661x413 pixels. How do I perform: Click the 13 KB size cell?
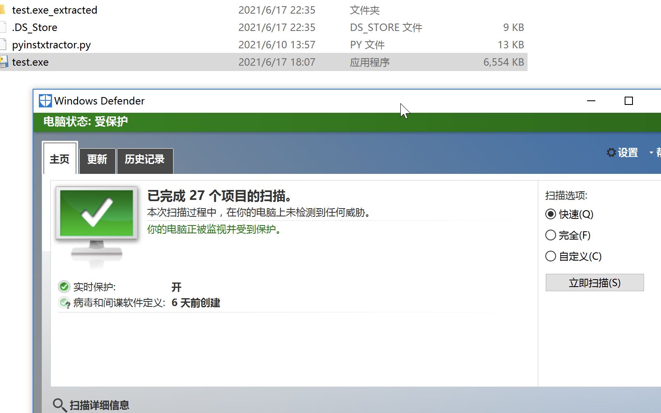[511, 45]
